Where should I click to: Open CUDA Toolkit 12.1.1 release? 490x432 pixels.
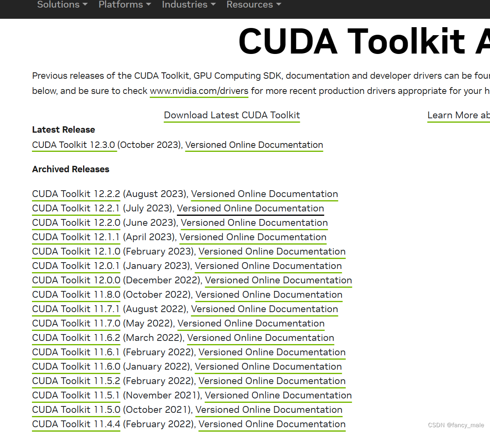pyautogui.click(x=76, y=237)
